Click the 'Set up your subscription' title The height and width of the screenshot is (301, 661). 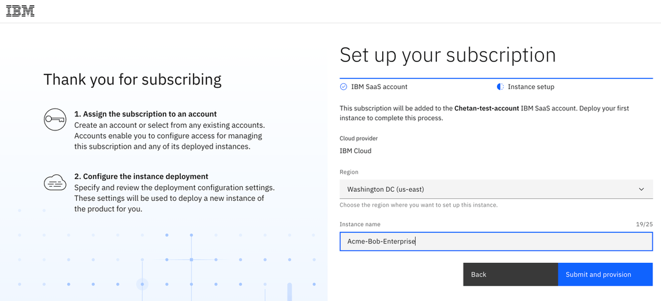447,55
